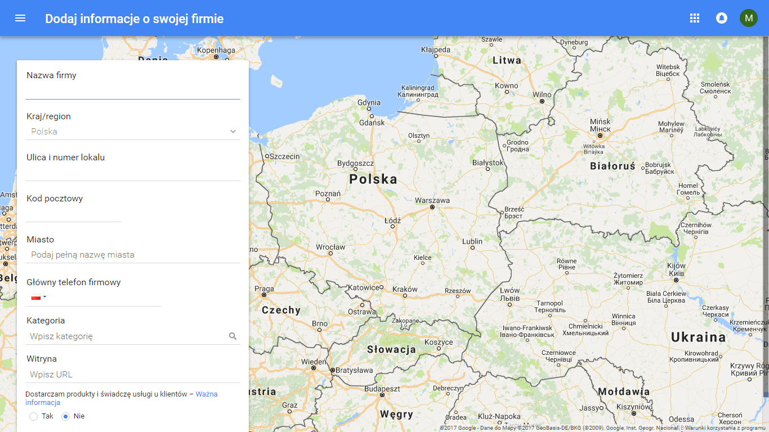Select the Tak radio button

coord(34,416)
